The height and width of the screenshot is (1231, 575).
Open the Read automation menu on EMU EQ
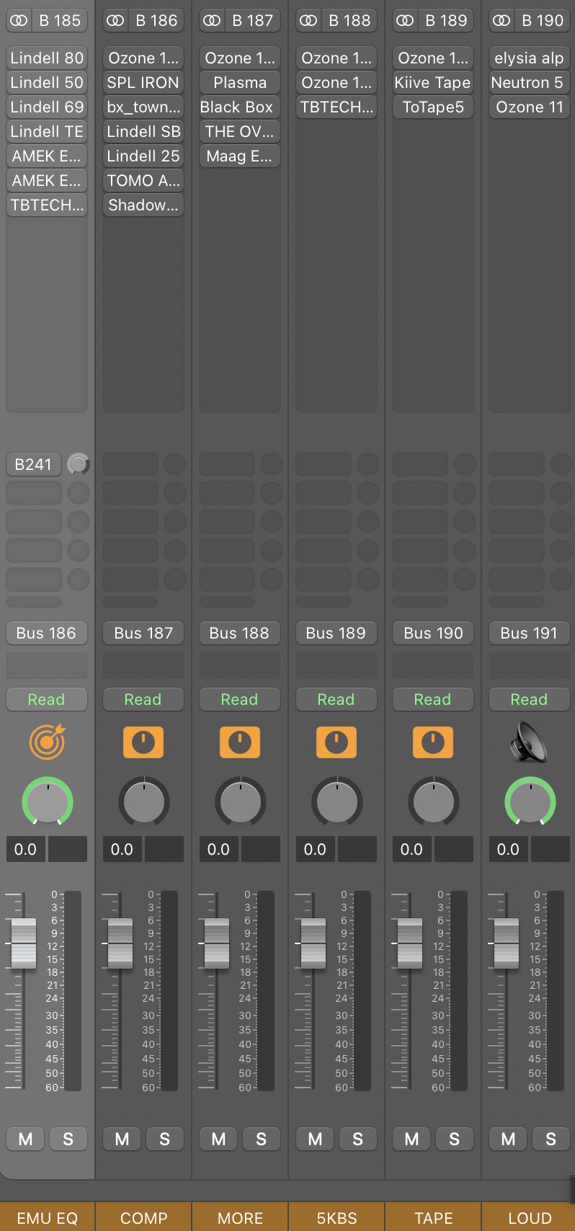(x=47, y=699)
